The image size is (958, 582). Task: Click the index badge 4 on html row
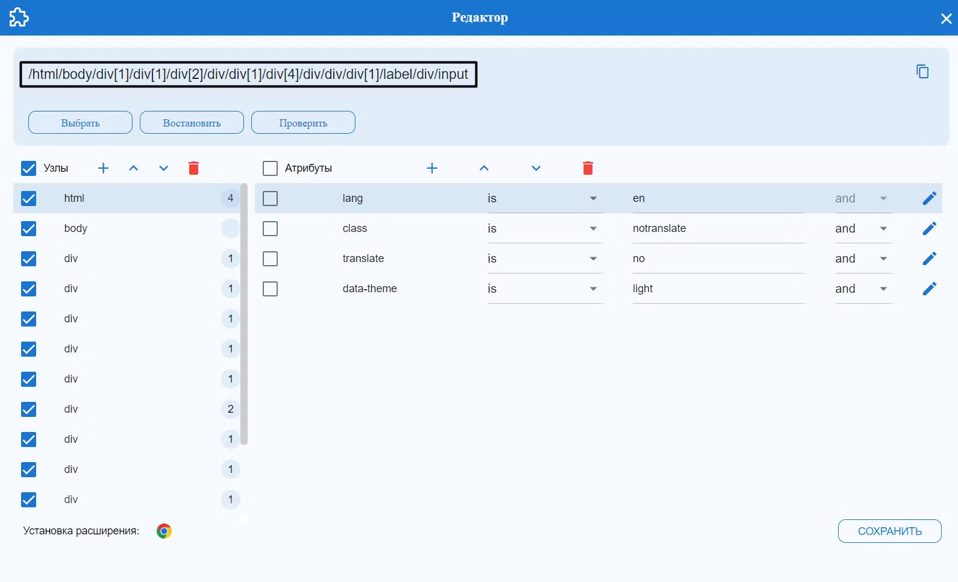pos(230,198)
